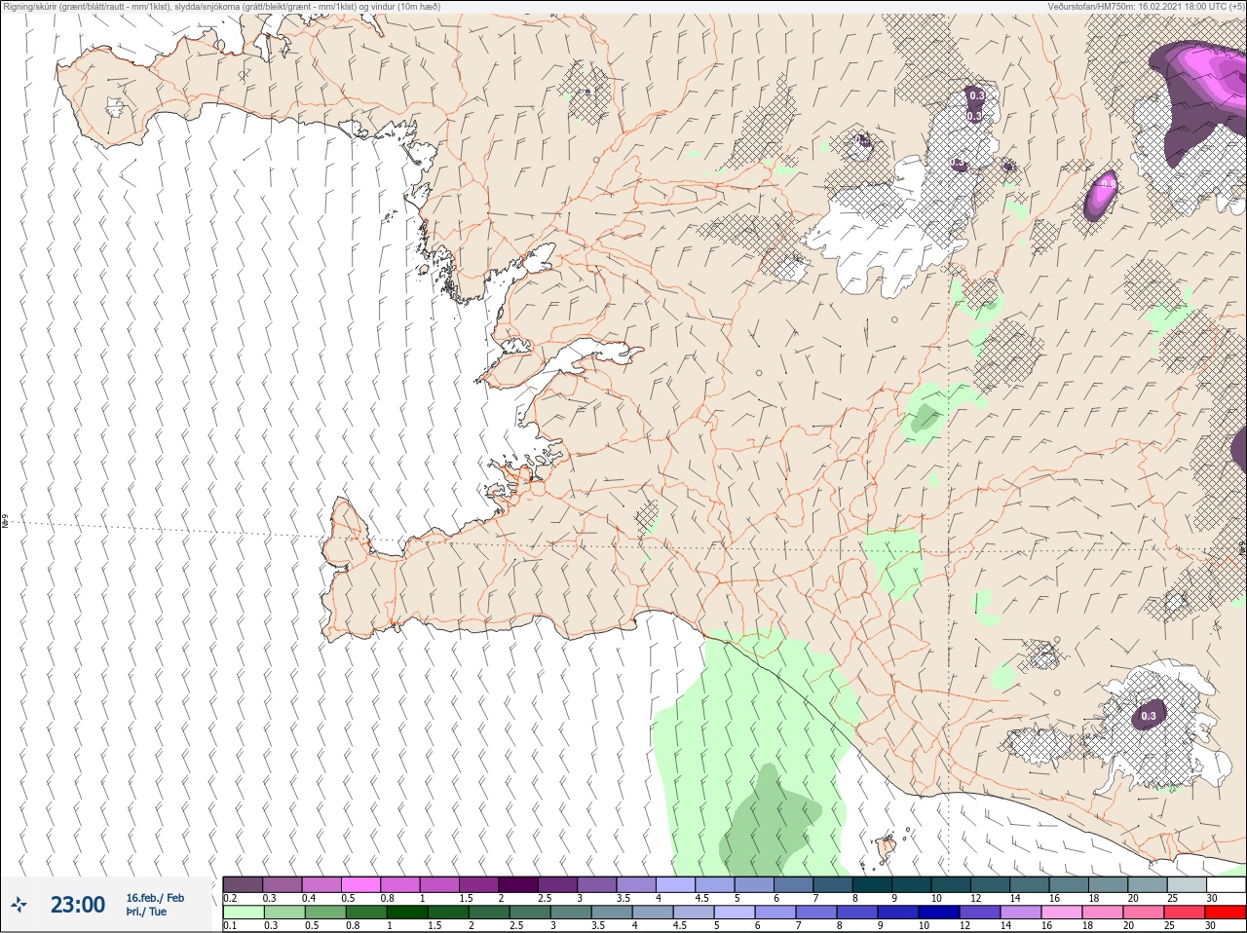Pick the dark teal 10 swatch, top legend row
The image size is (1247, 933).
coord(952,884)
